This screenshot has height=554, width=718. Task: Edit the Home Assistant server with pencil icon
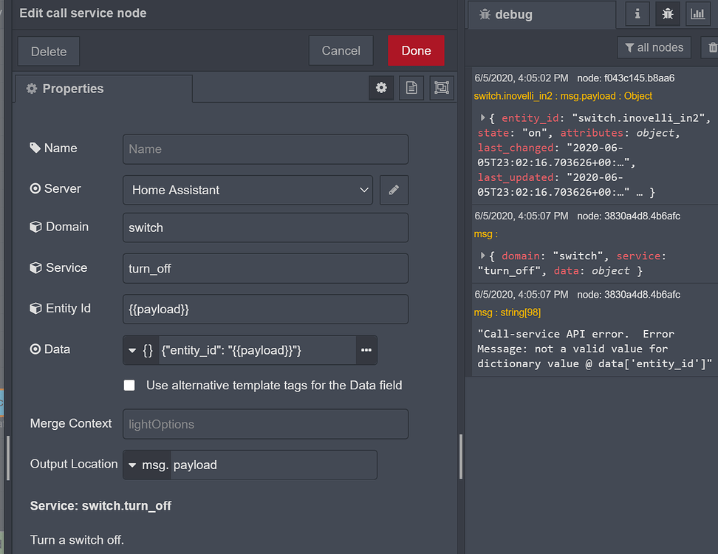[x=394, y=190]
